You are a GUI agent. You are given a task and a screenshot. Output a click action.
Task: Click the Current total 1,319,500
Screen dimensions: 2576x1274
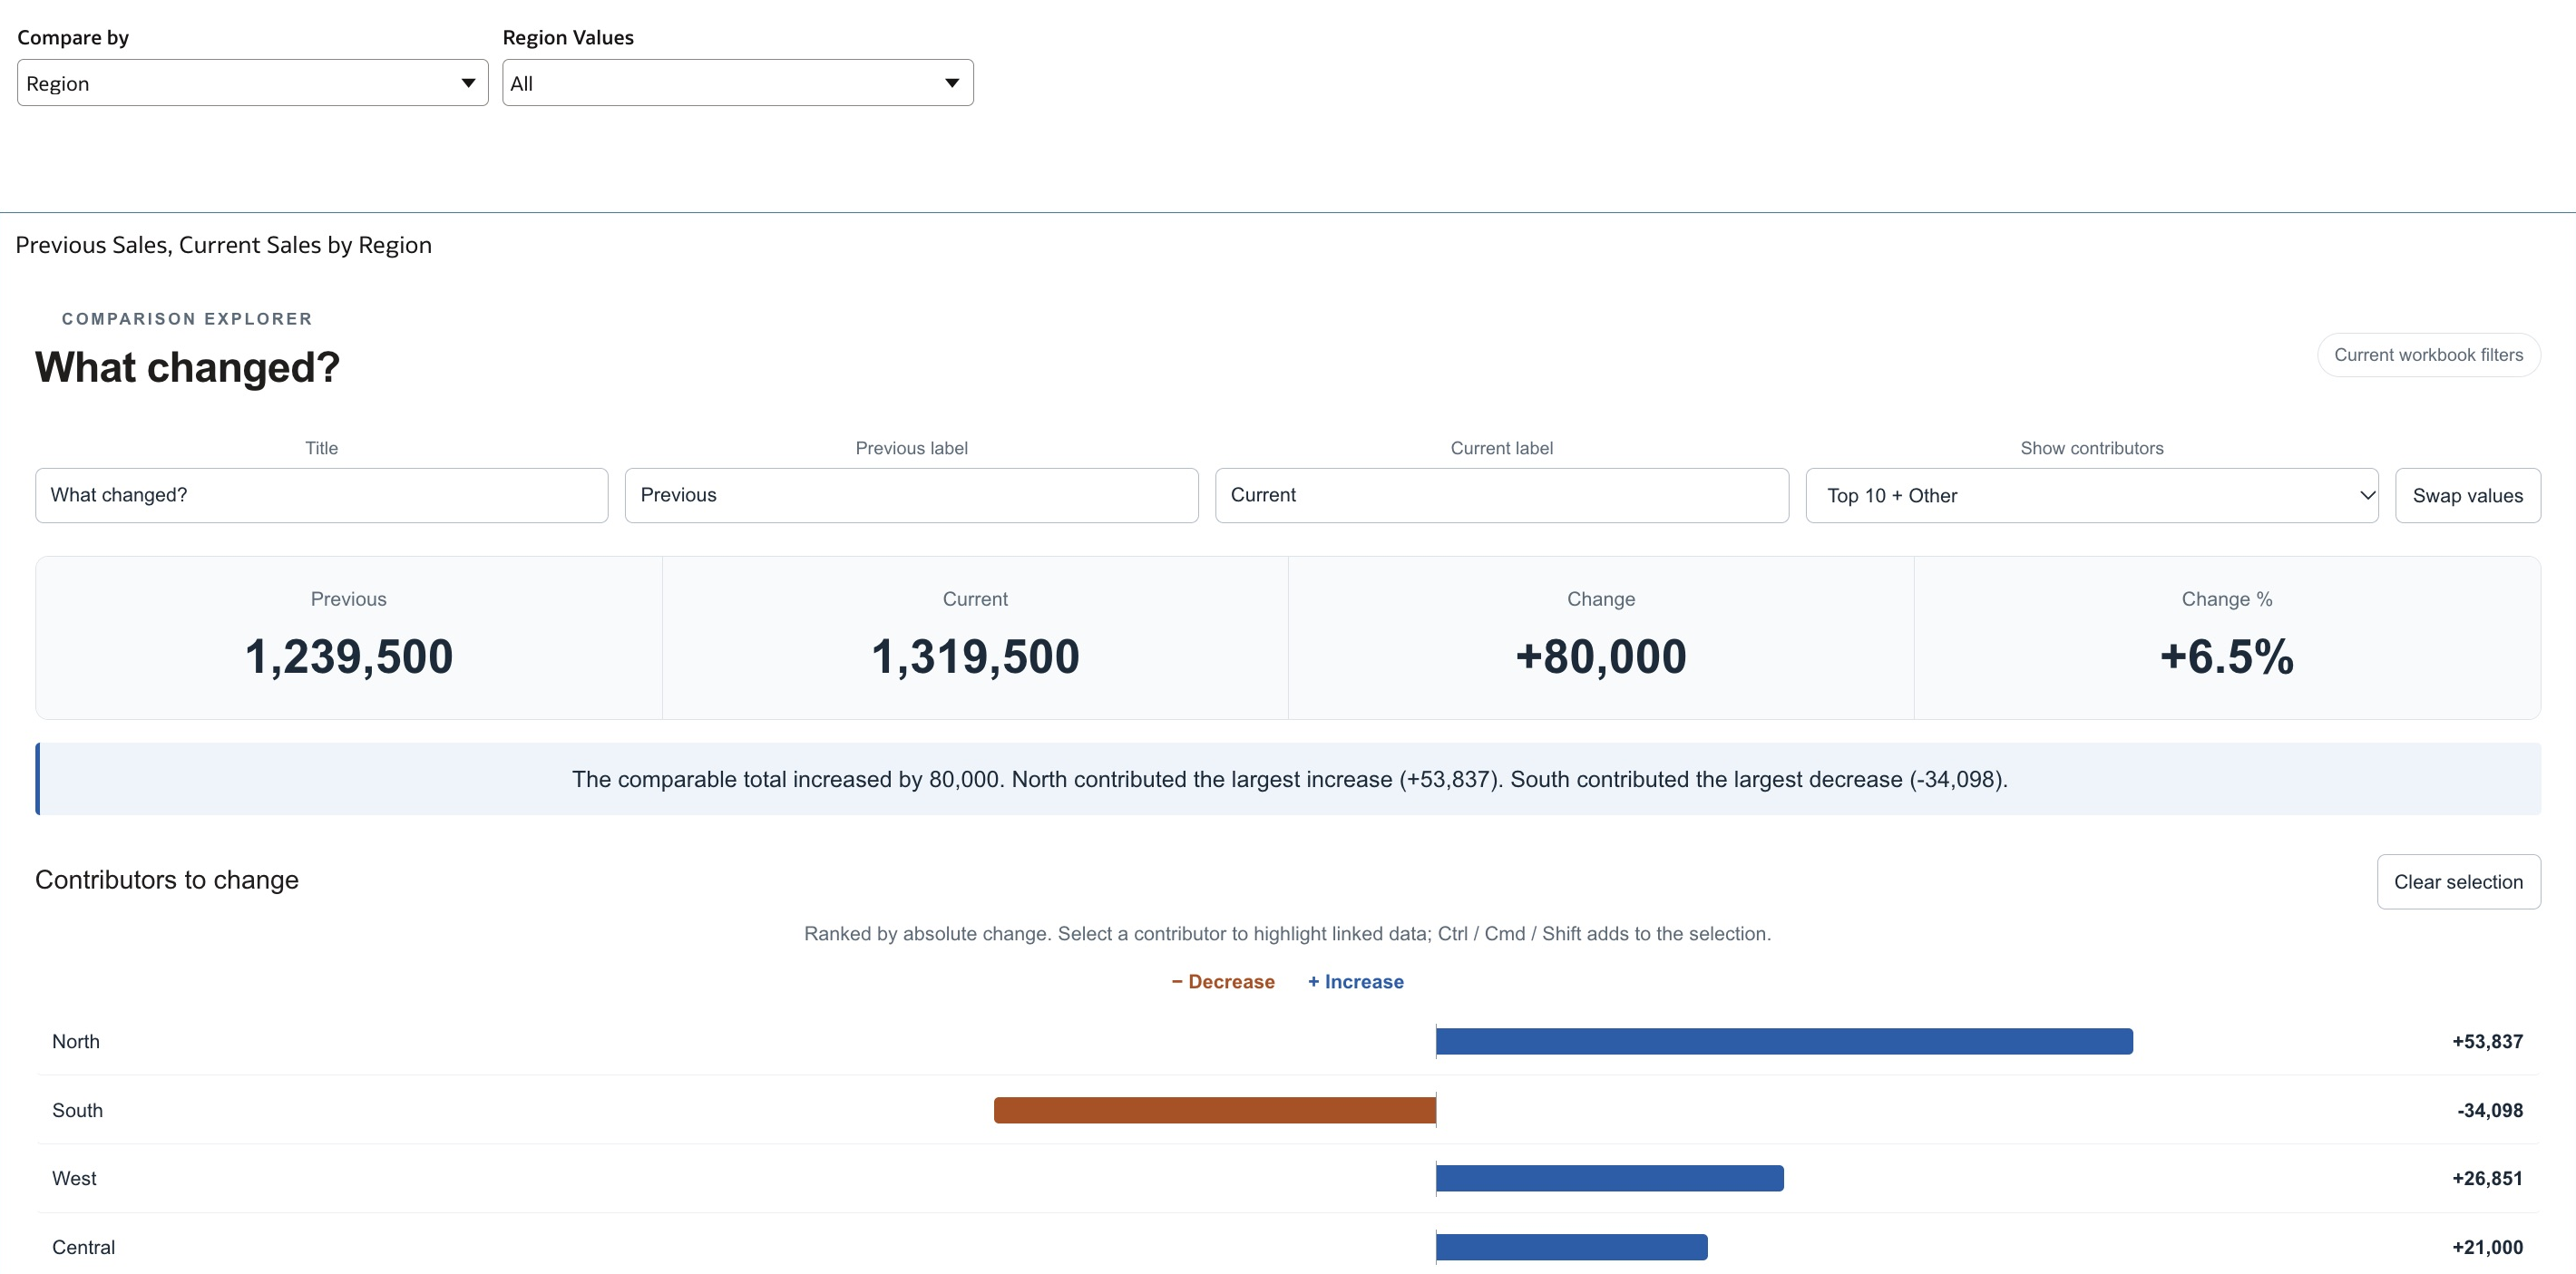[975, 657]
